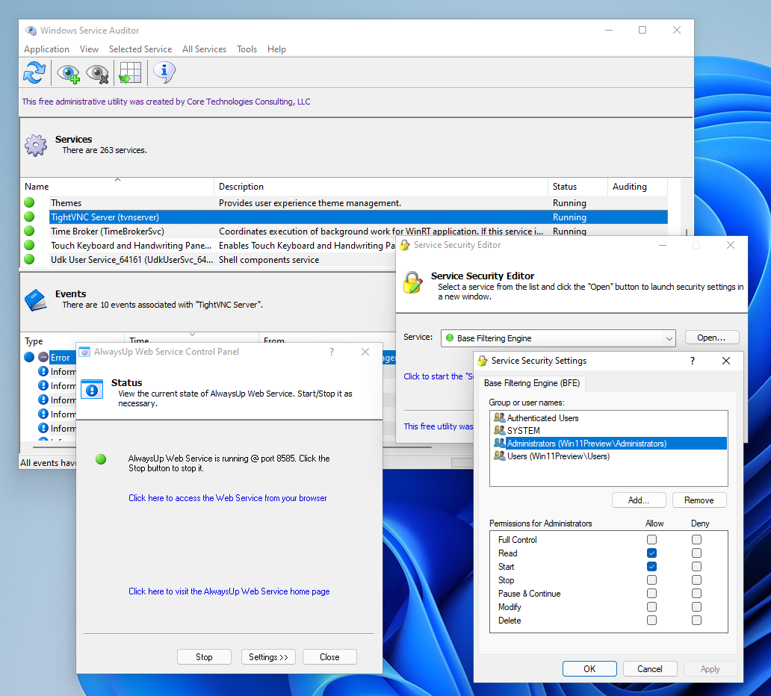Screen dimensions: 771x696
Task: Open the Application menu
Action: click(x=47, y=49)
